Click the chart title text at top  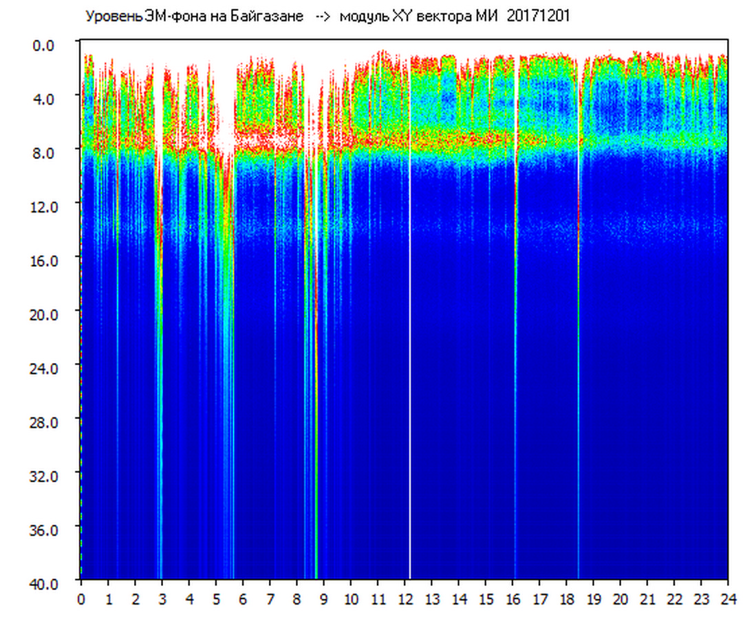click(327, 17)
